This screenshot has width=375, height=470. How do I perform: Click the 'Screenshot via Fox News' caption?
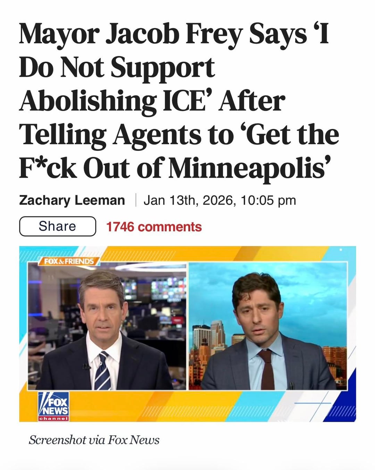pos(94,440)
